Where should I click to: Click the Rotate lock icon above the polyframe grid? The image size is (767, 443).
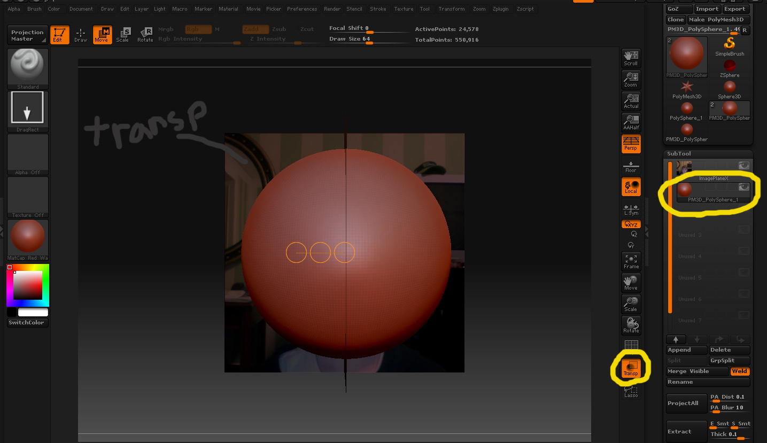point(631,325)
